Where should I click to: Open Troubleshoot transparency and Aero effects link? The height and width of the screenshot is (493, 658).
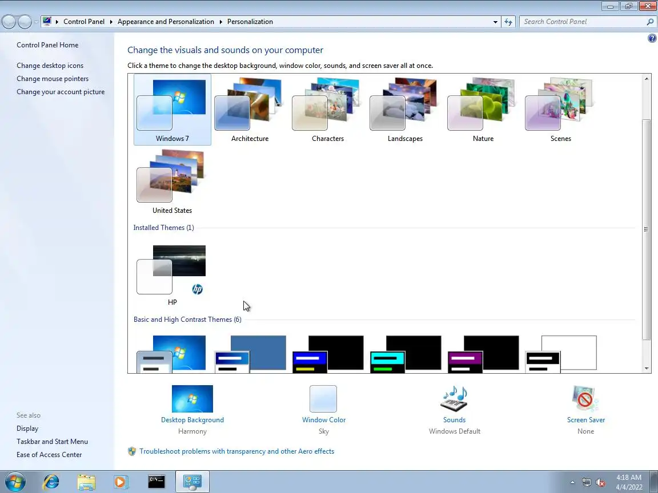pyautogui.click(x=236, y=451)
